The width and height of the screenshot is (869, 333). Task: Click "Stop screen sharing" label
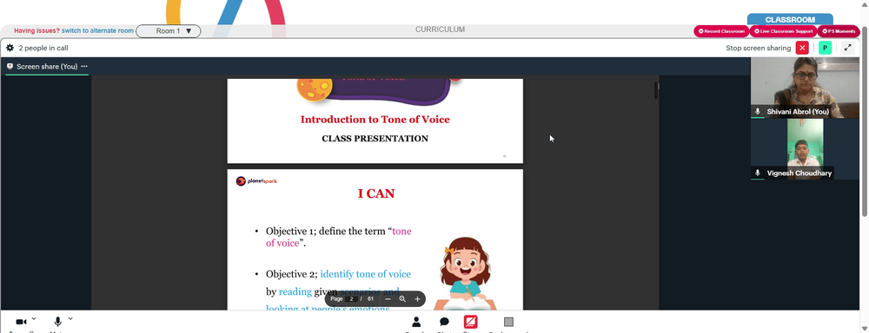pyautogui.click(x=758, y=48)
